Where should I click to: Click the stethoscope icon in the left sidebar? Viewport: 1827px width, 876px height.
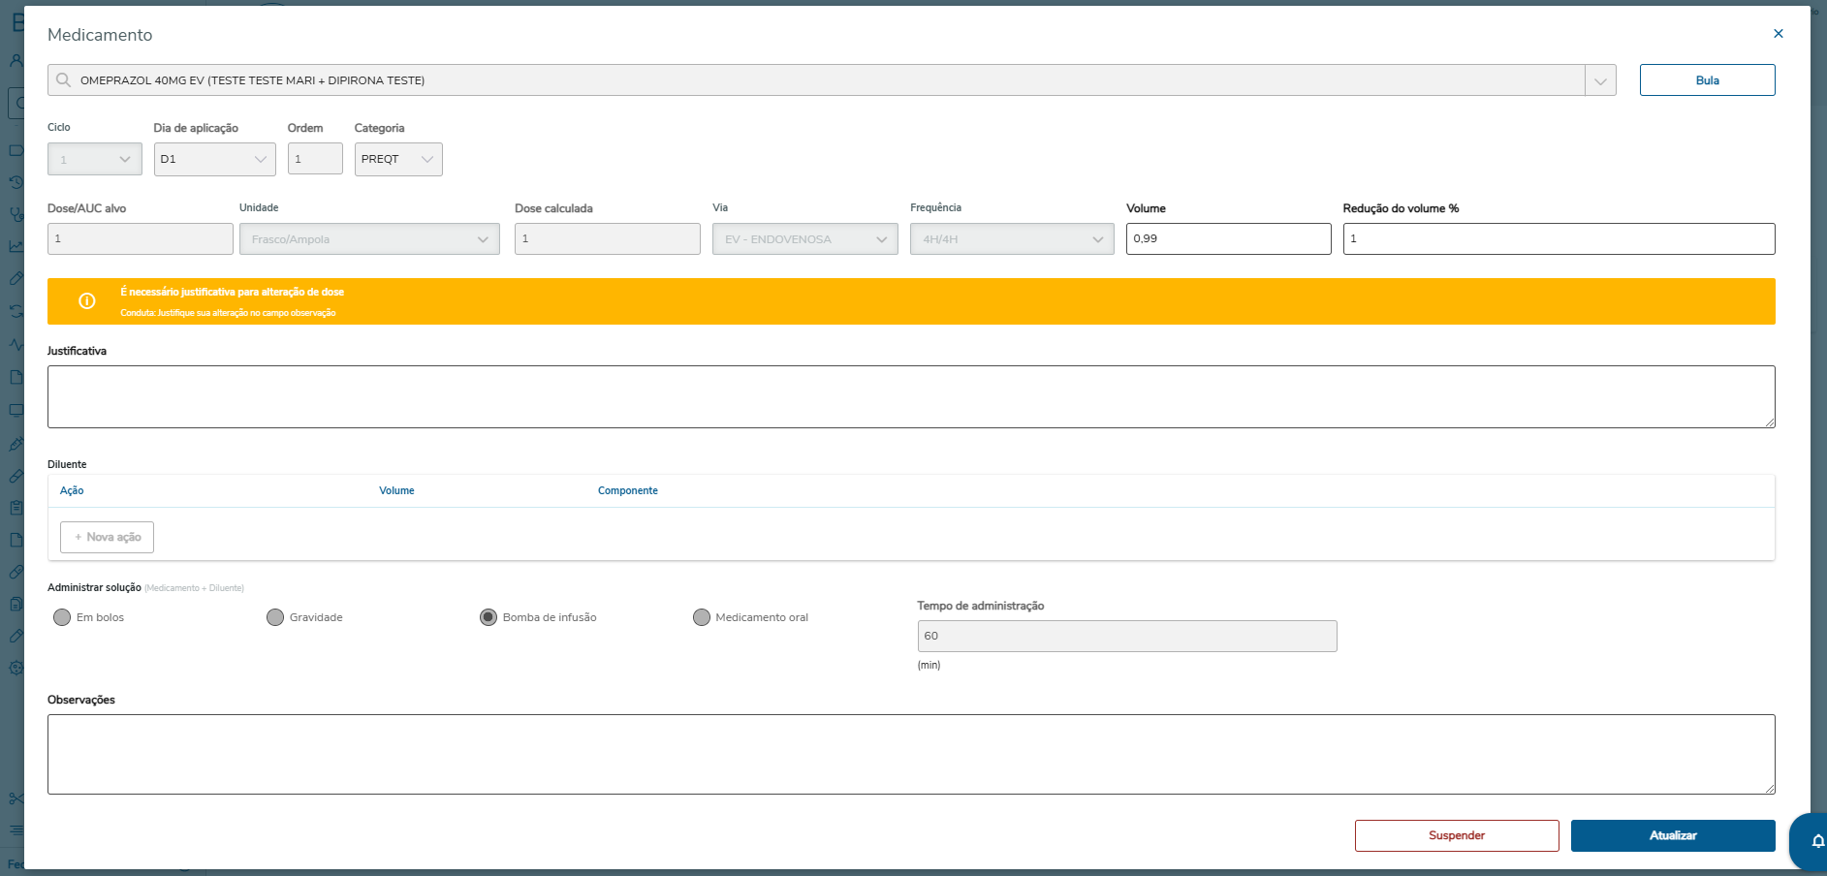pyautogui.click(x=16, y=214)
